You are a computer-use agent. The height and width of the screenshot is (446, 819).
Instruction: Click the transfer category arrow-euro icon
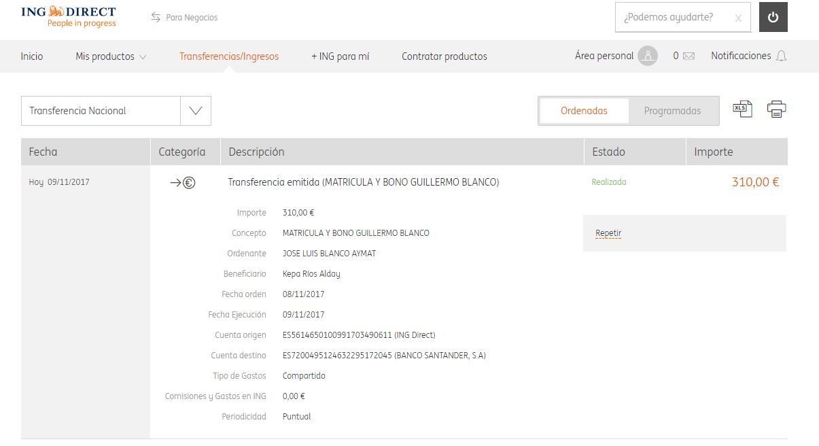[182, 182]
